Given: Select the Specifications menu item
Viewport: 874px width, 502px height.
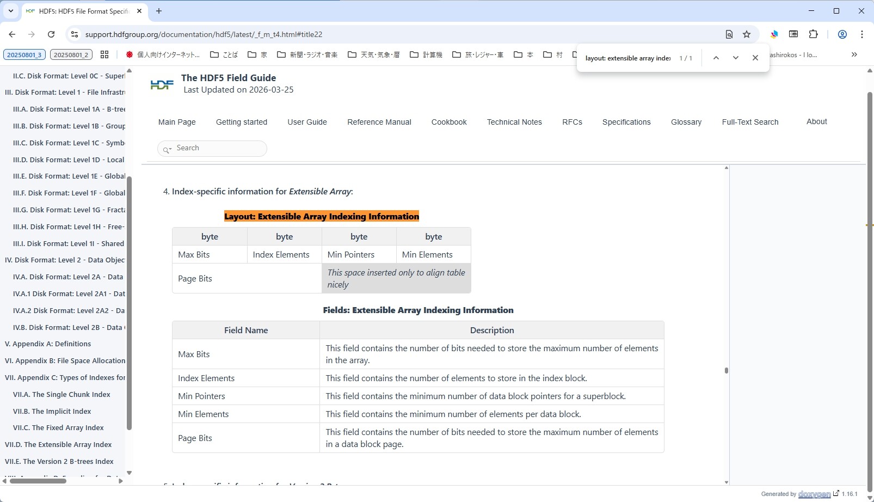Looking at the screenshot, I should 626,122.
